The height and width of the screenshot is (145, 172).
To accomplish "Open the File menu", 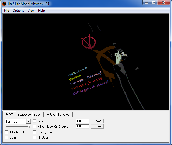I will (x=6, y=11).
